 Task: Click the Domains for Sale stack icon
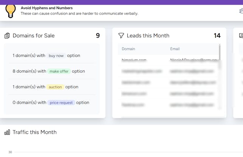tap(7, 36)
